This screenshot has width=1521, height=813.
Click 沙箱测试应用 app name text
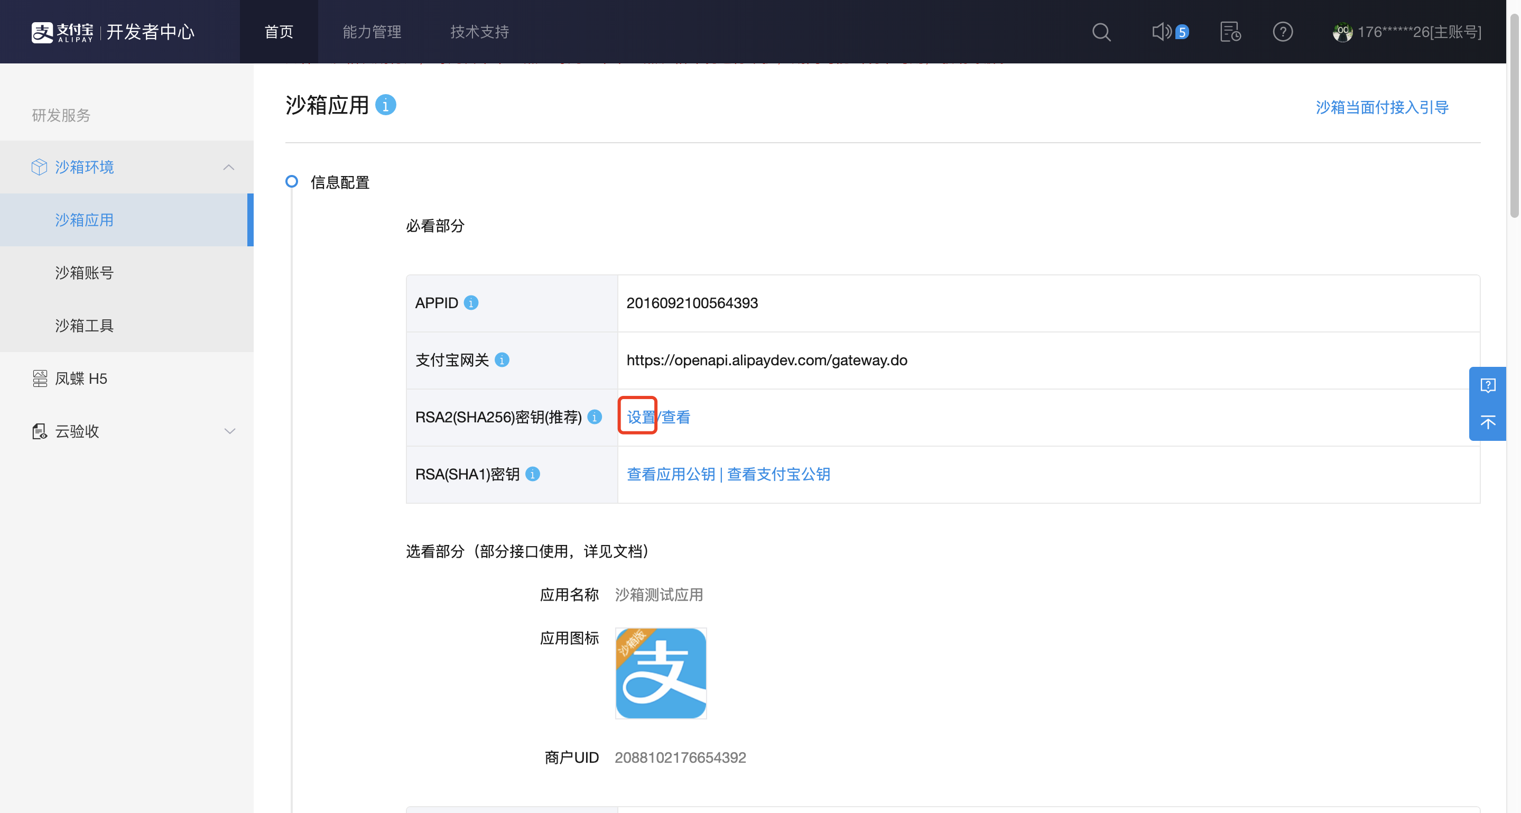(x=659, y=595)
